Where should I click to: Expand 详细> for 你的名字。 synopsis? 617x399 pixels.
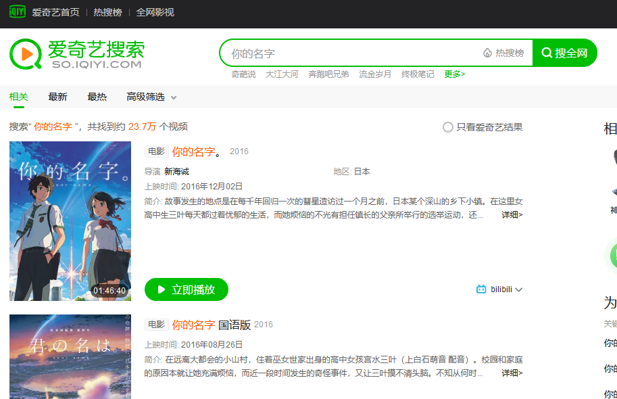[x=512, y=215]
